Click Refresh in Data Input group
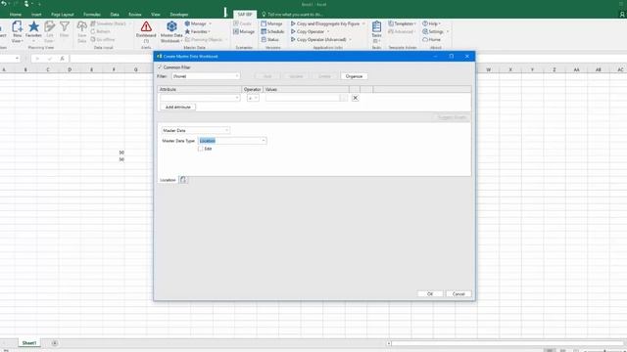The width and height of the screenshot is (627, 352). pyautogui.click(x=100, y=31)
